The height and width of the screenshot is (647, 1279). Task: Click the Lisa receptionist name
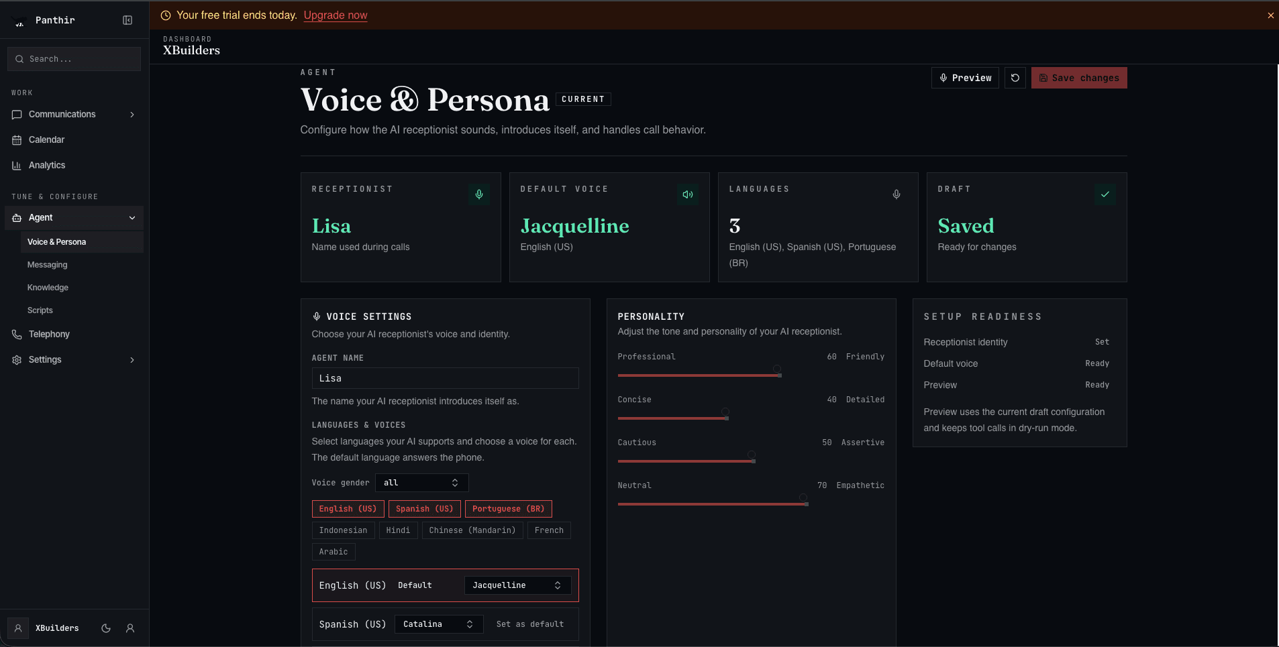[x=331, y=226]
